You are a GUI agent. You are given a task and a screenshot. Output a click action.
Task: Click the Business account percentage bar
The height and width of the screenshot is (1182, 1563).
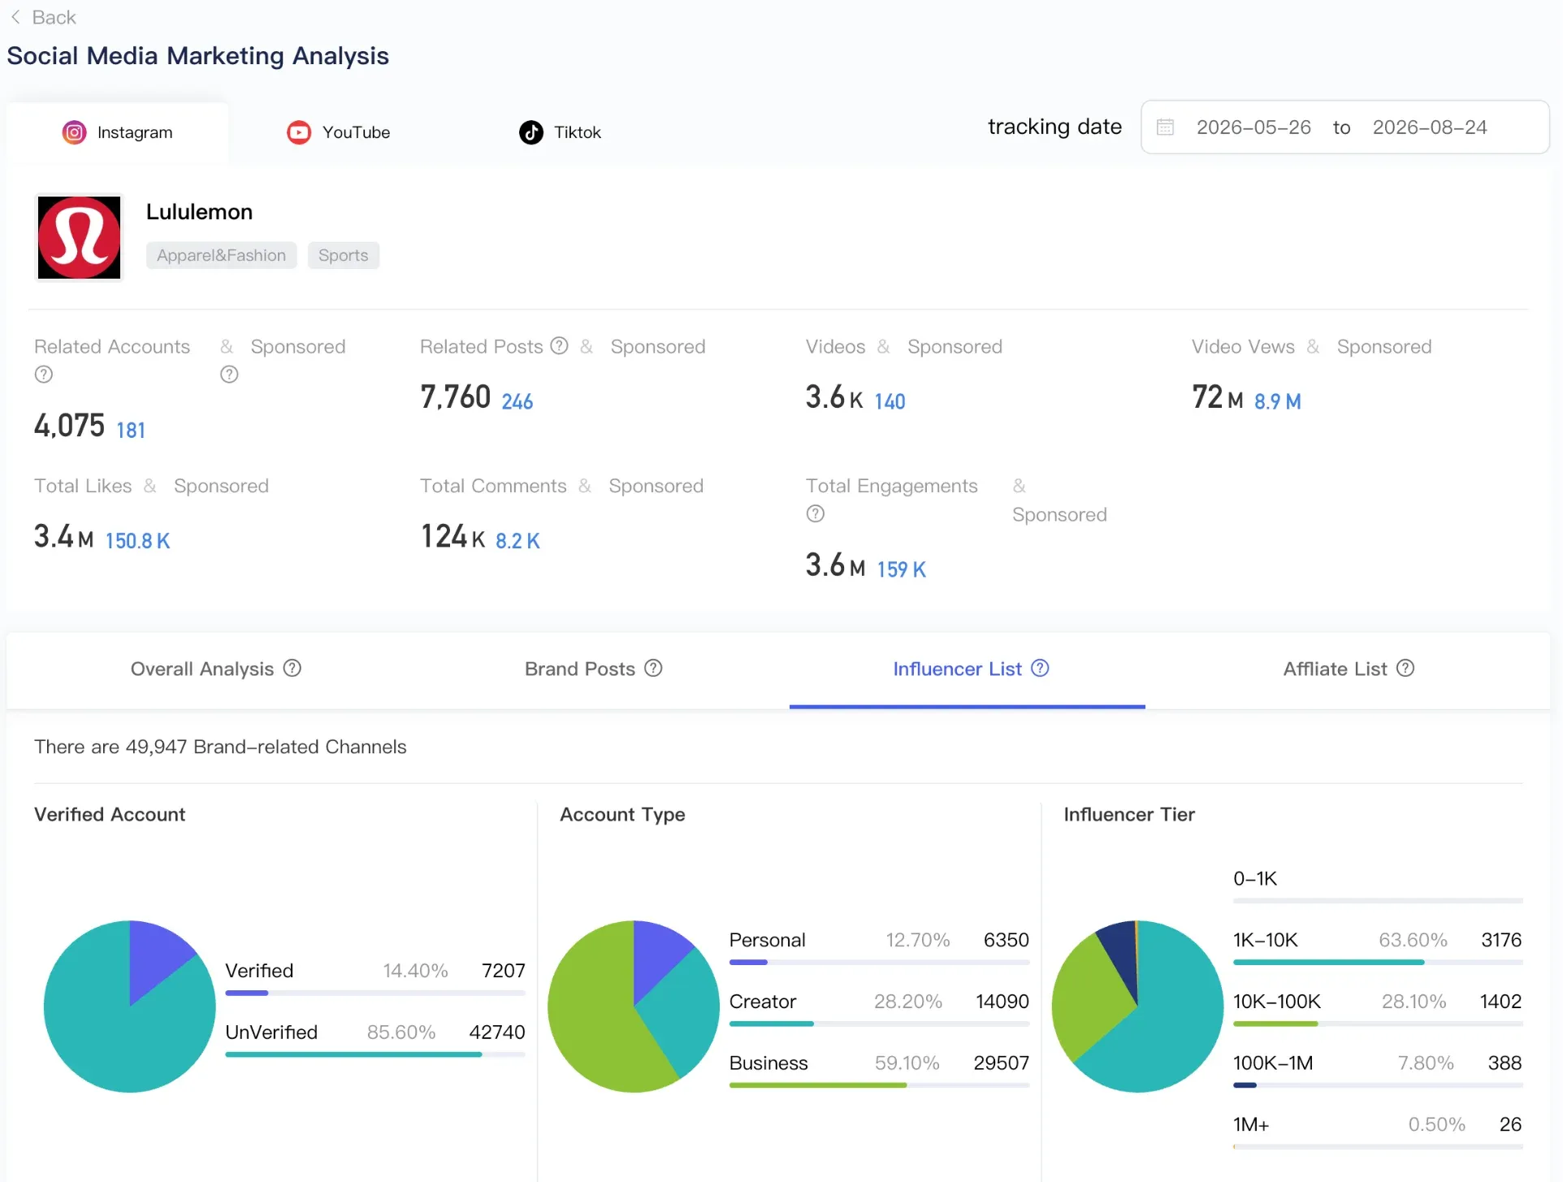coord(879,1085)
